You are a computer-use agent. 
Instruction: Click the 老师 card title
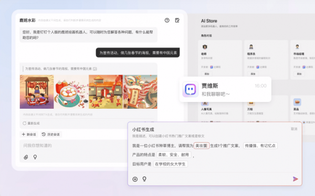tap(204, 54)
